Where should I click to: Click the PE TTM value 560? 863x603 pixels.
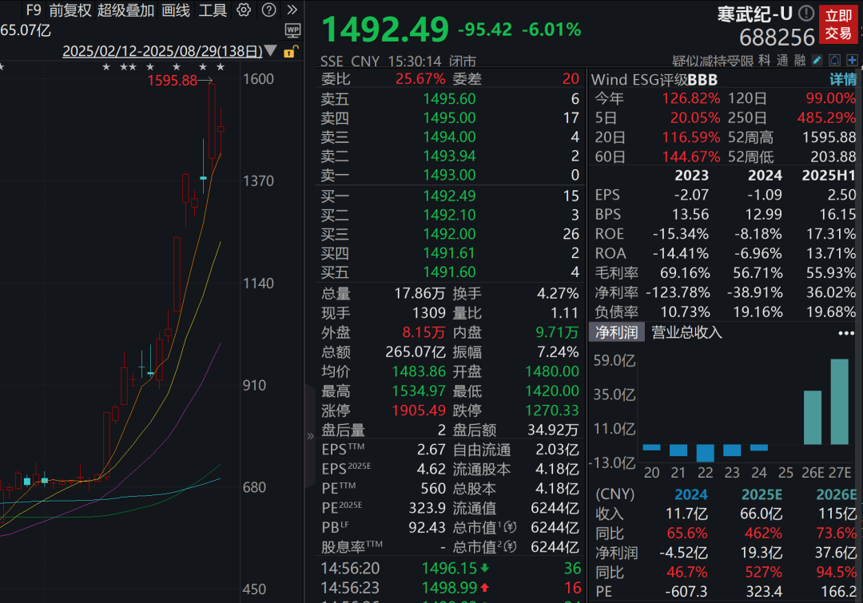433,489
